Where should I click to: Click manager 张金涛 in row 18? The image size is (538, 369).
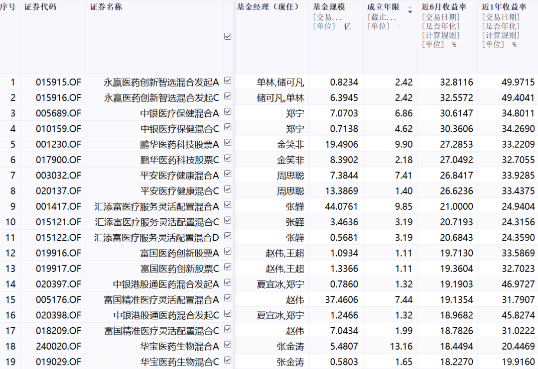[x=290, y=347]
